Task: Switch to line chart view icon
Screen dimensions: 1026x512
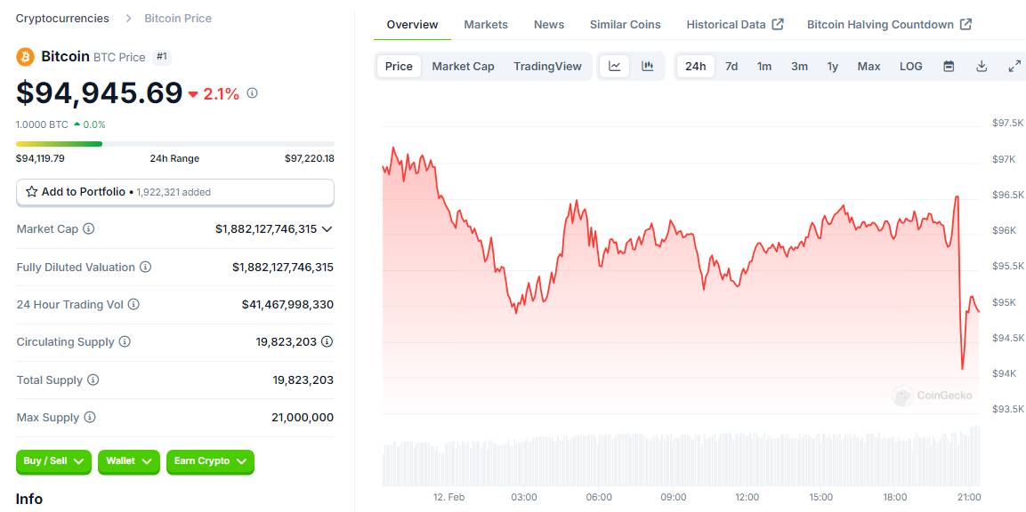Action: pyautogui.click(x=614, y=66)
